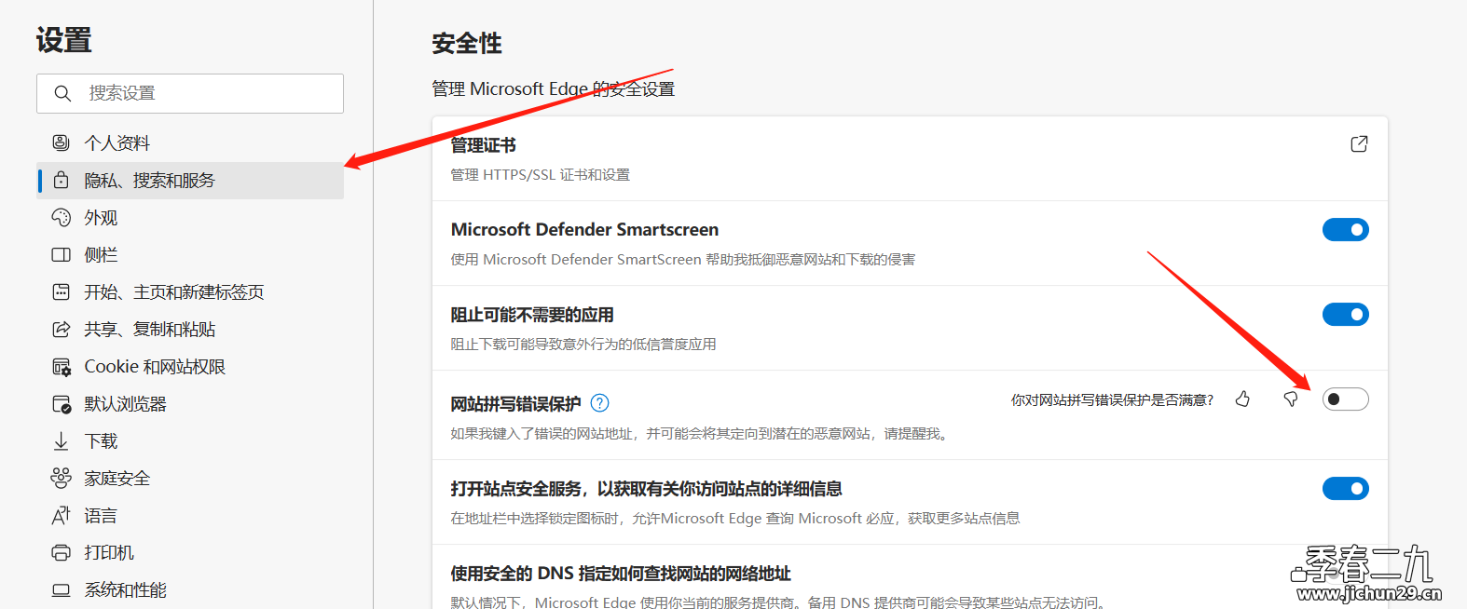Click the 设置 page title
Screen dimensions: 1467x609
click(64, 40)
